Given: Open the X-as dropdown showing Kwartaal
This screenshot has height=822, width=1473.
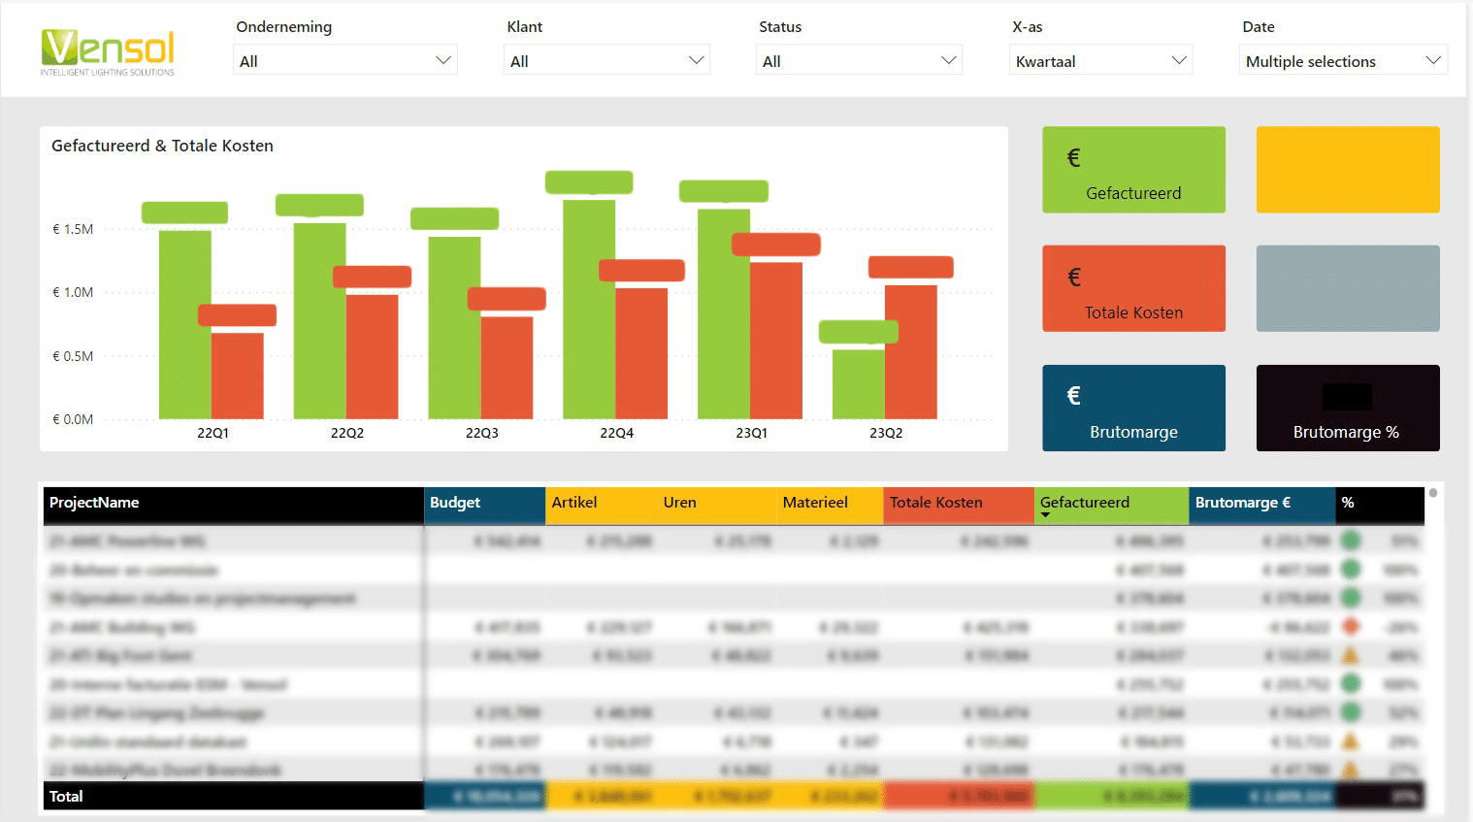Looking at the screenshot, I should coord(1100,59).
